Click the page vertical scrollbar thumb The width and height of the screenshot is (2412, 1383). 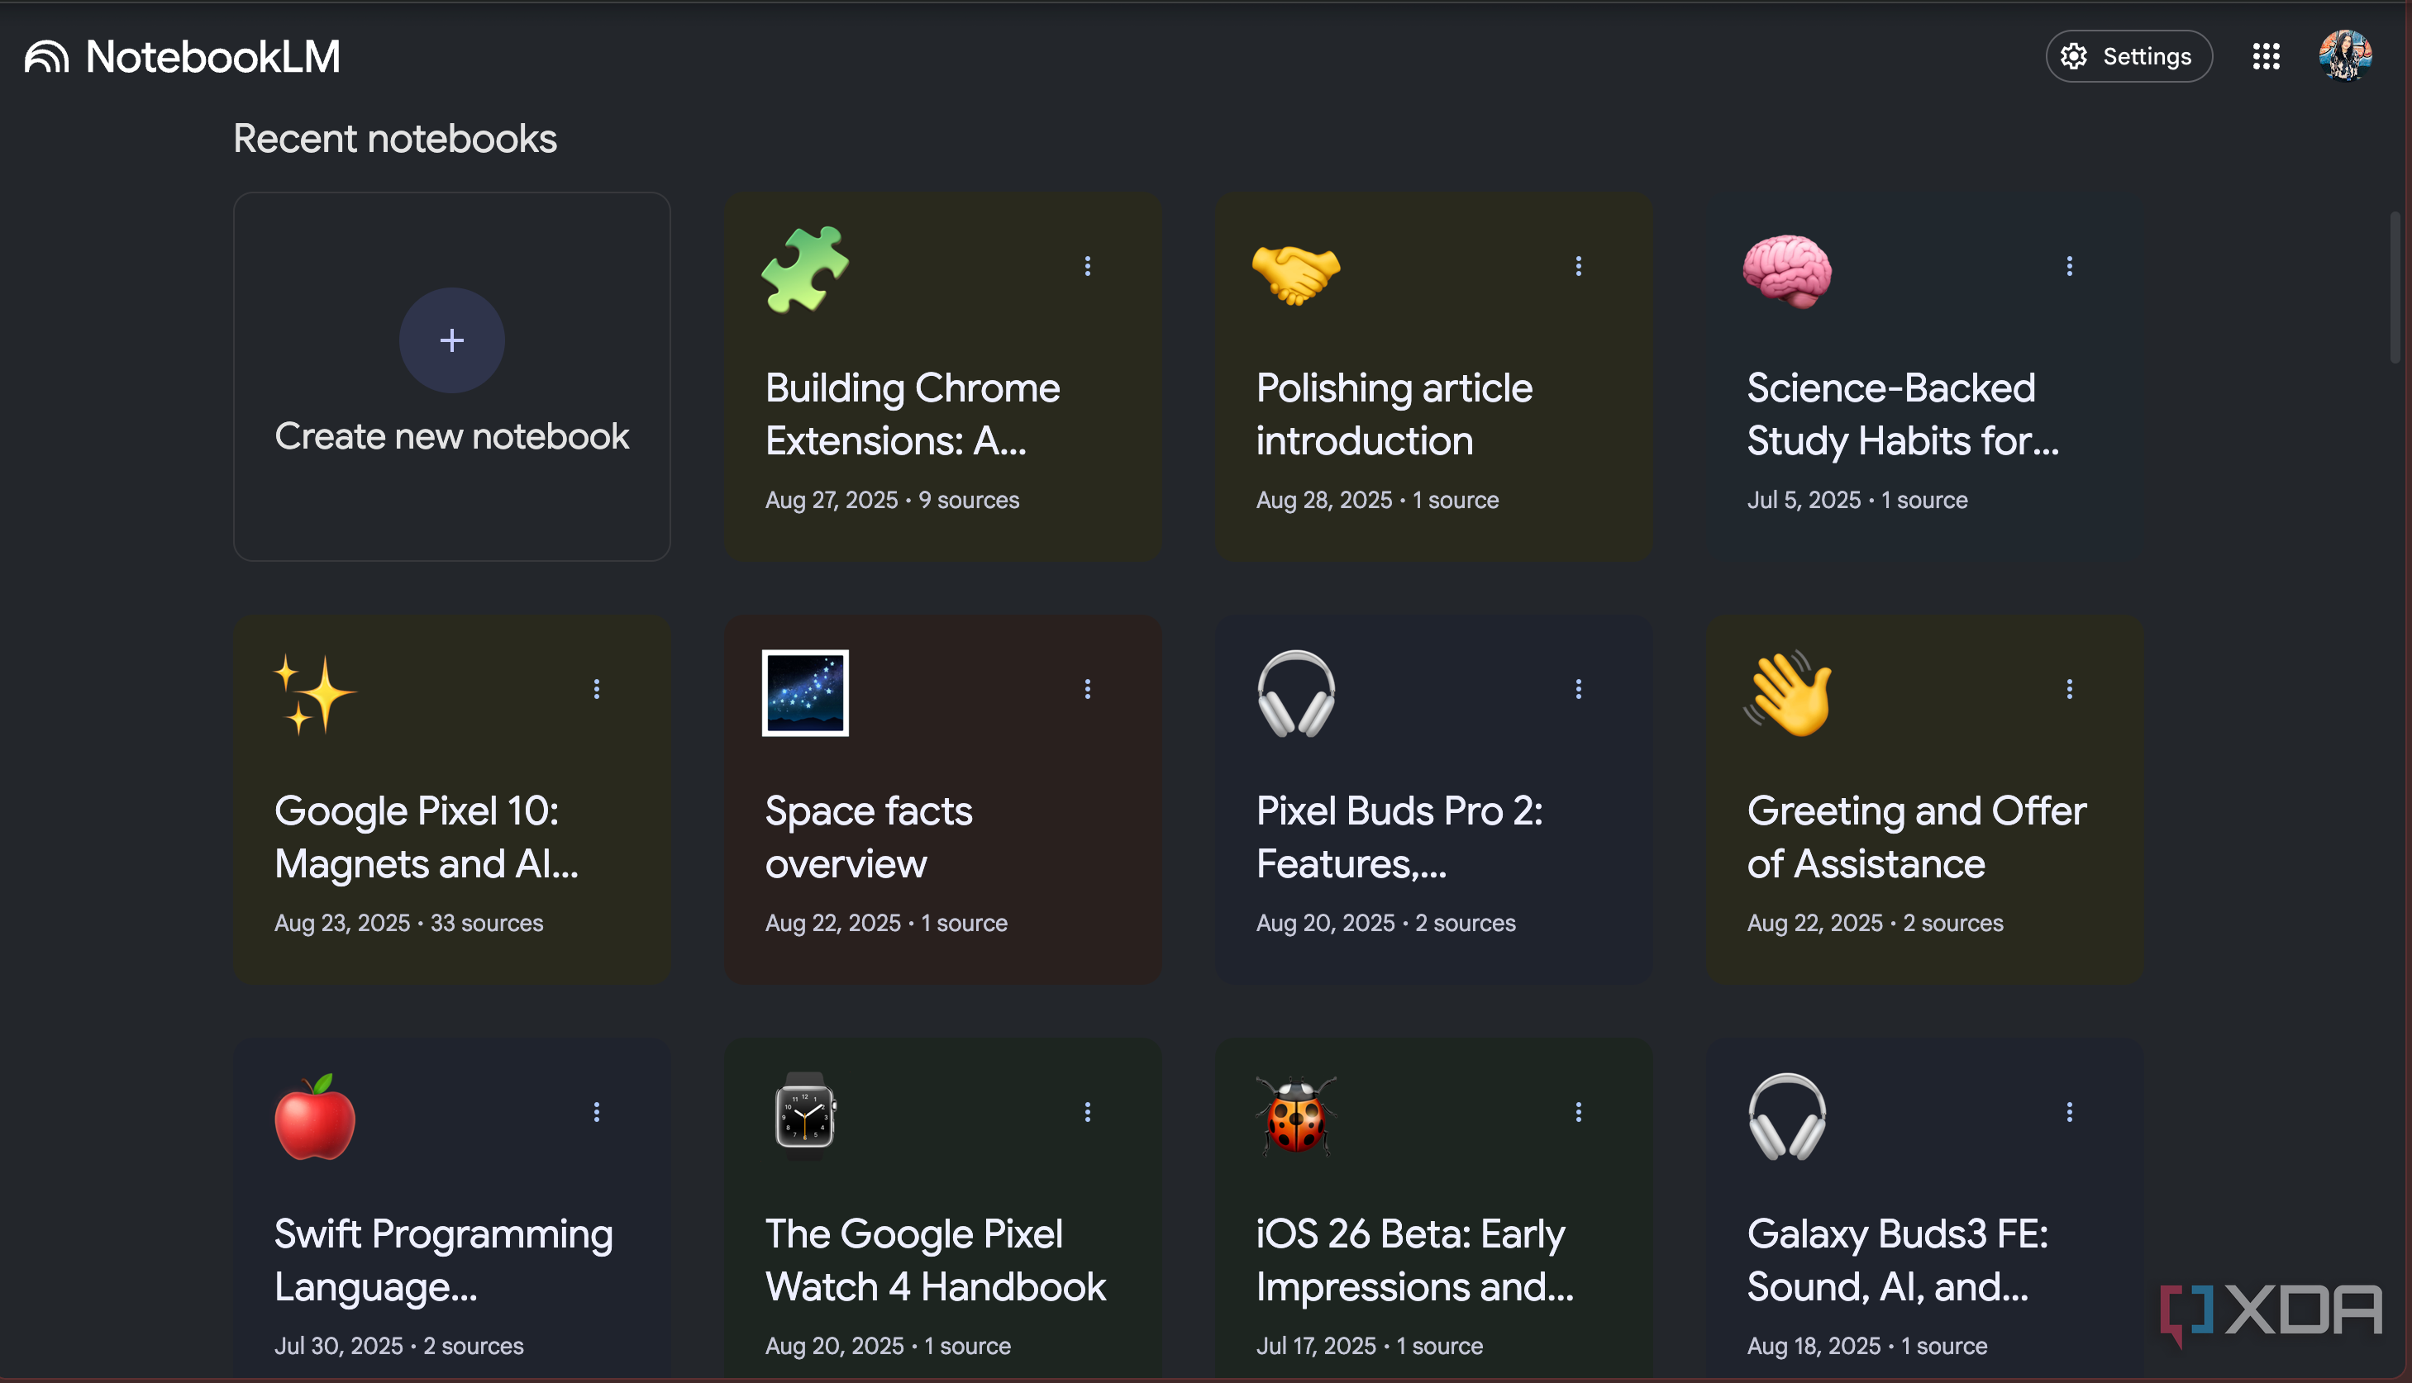[x=2395, y=288]
